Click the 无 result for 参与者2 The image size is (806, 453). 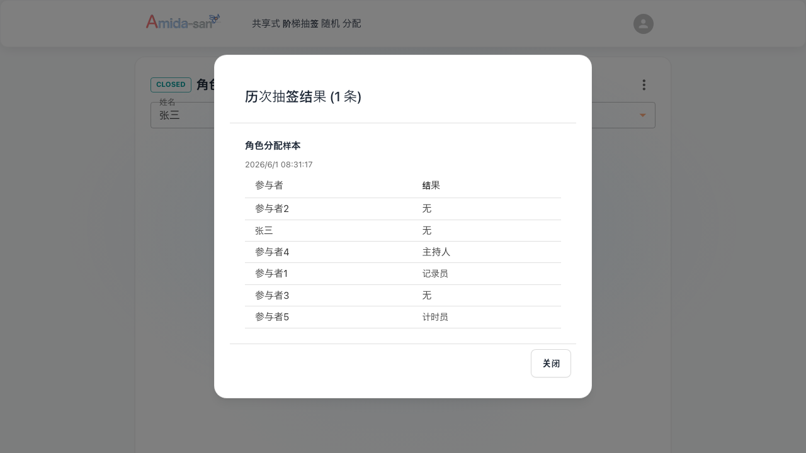[x=427, y=209]
